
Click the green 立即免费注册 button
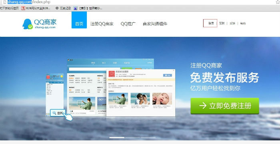(225, 106)
